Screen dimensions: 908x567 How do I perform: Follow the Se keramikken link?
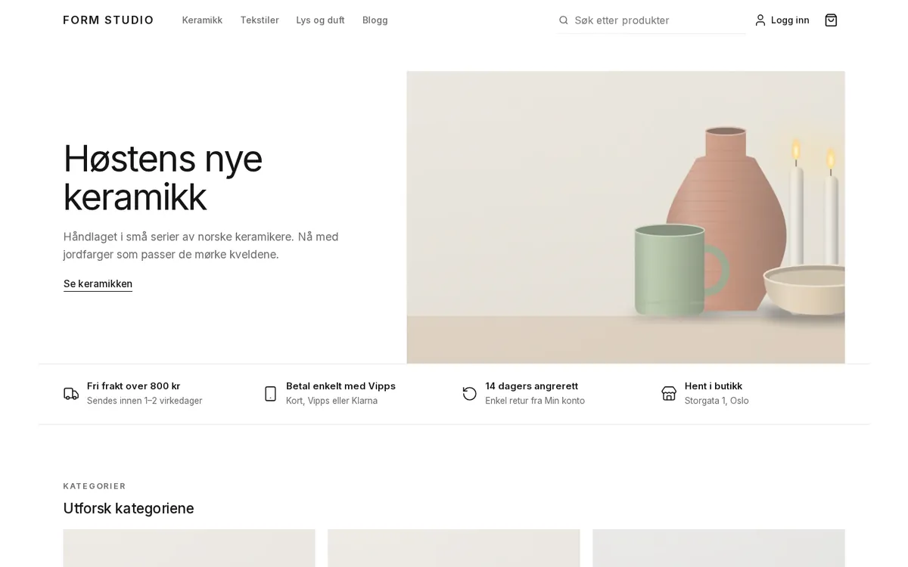tap(98, 284)
